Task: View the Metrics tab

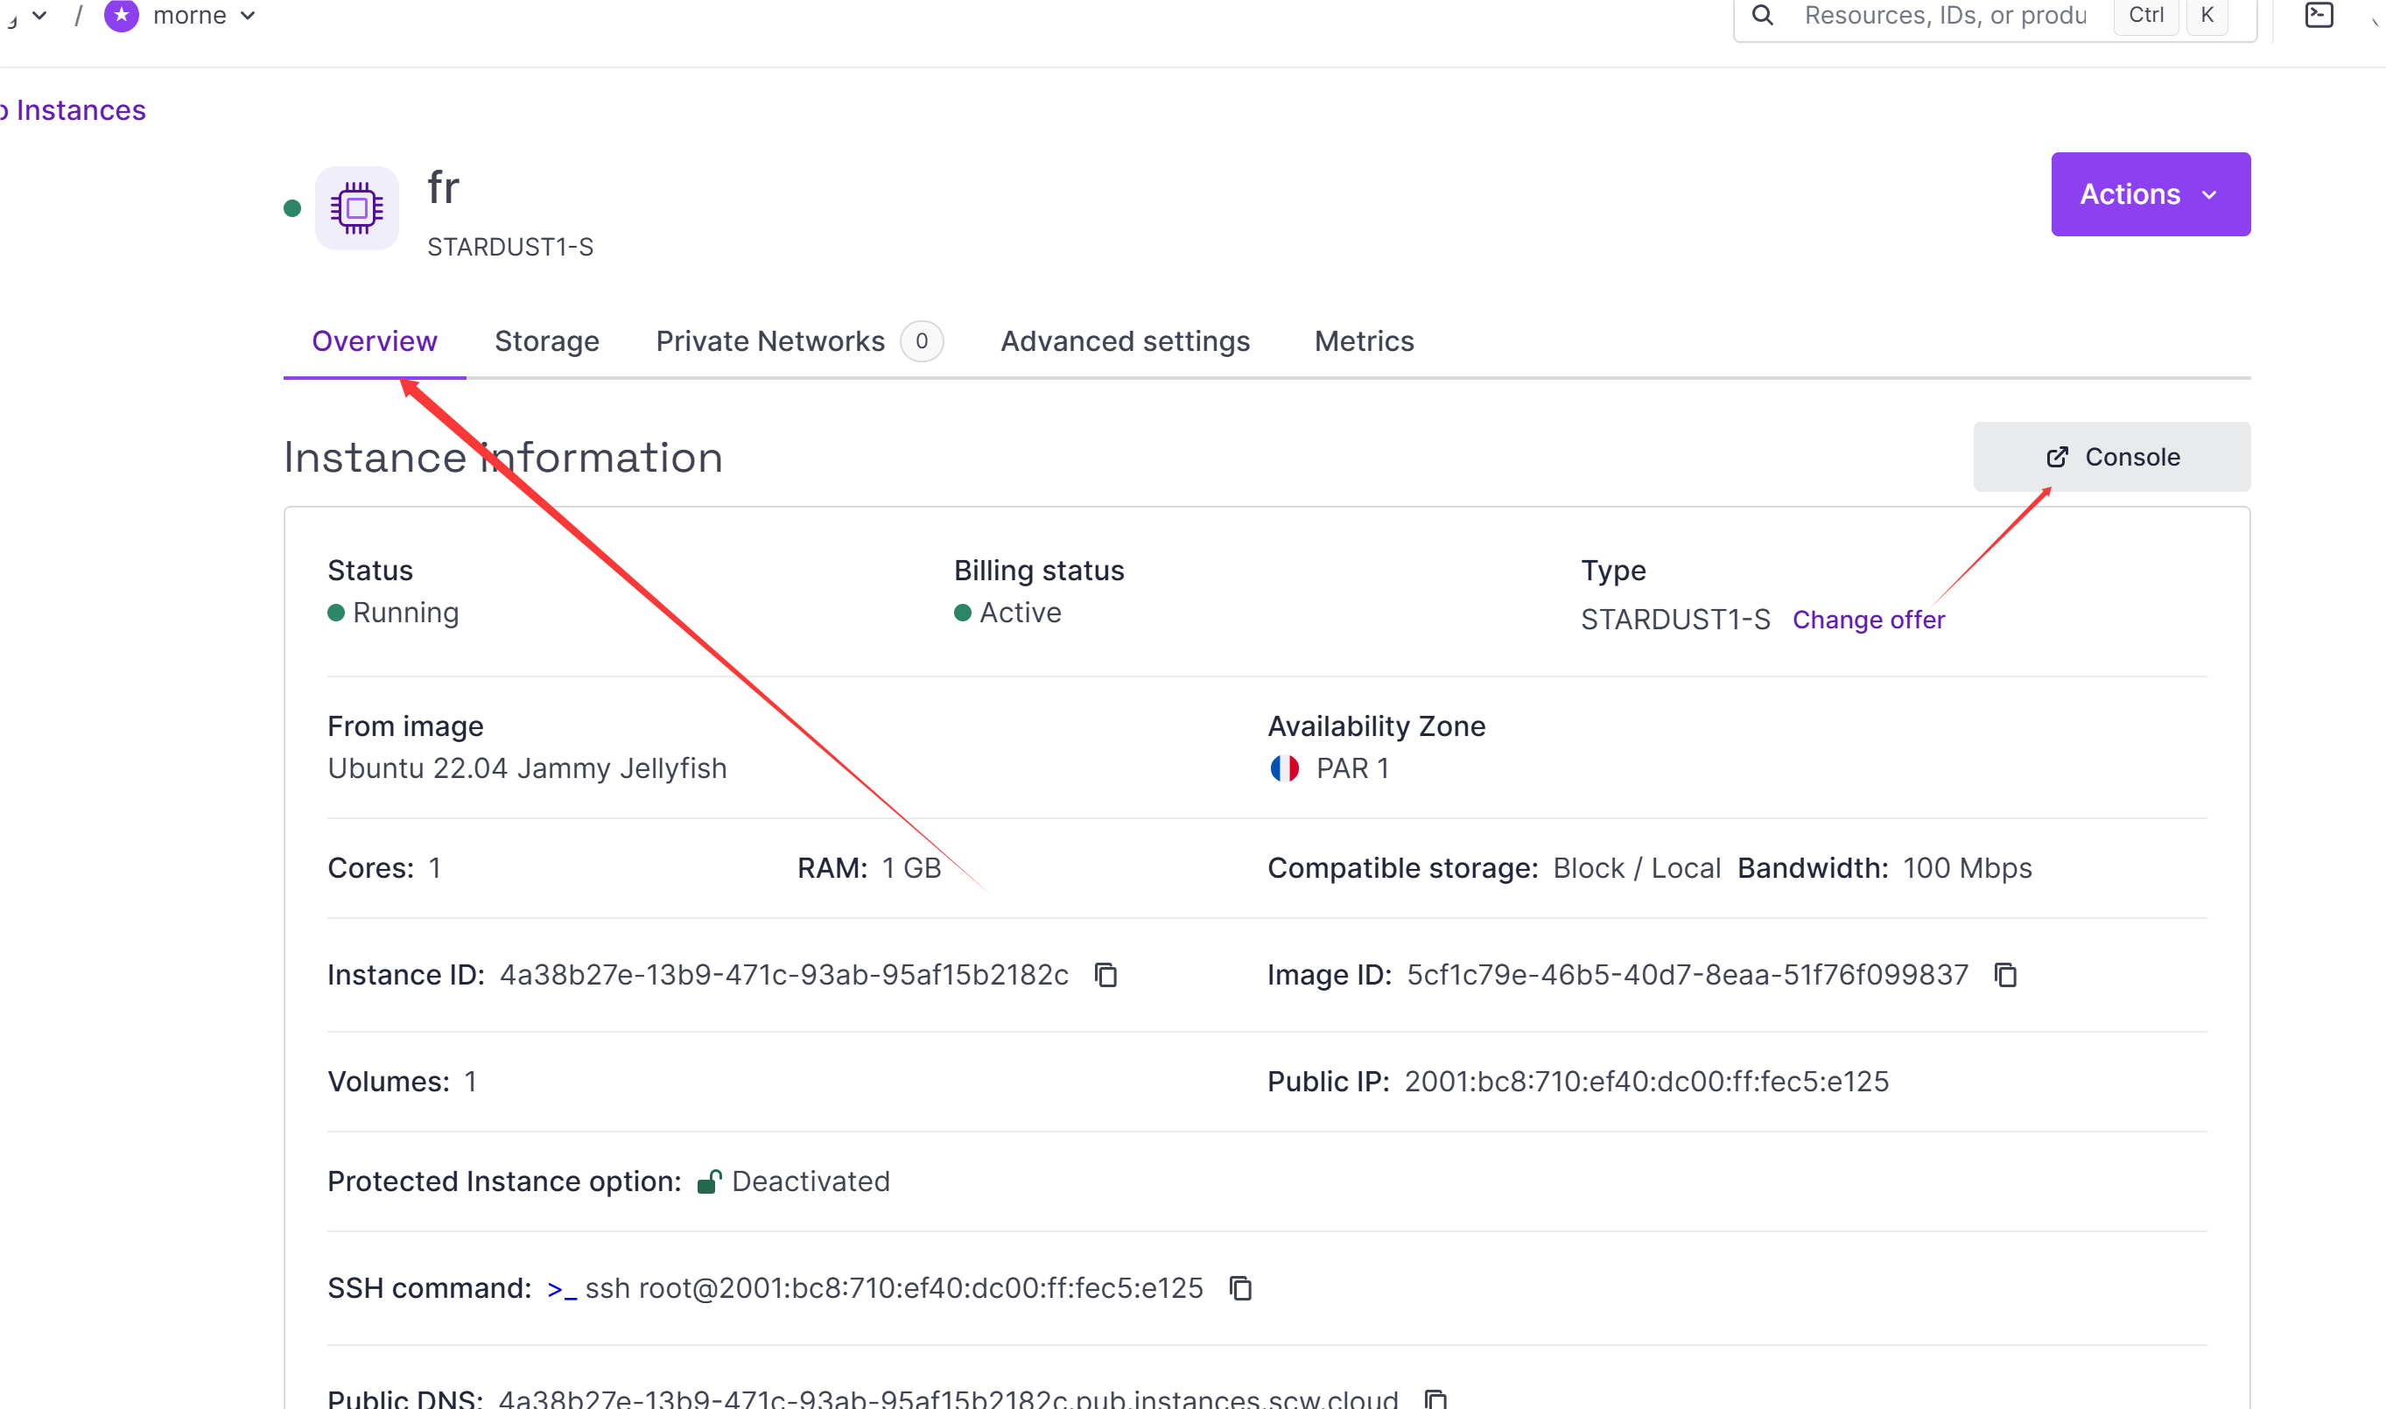Action: click(x=1364, y=340)
